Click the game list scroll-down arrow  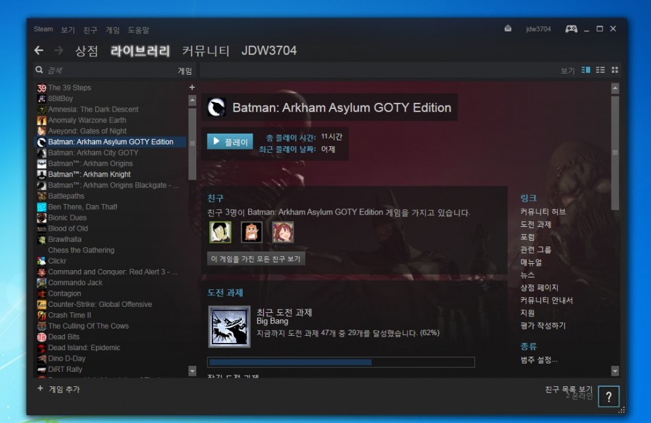[x=192, y=371]
